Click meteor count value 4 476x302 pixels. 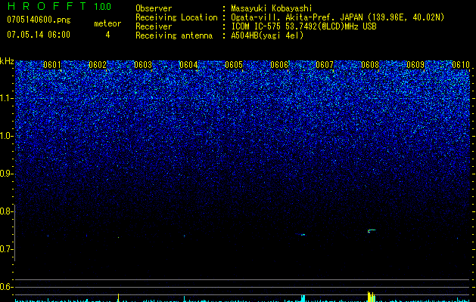pyautogui.click(x=107, y=35)
